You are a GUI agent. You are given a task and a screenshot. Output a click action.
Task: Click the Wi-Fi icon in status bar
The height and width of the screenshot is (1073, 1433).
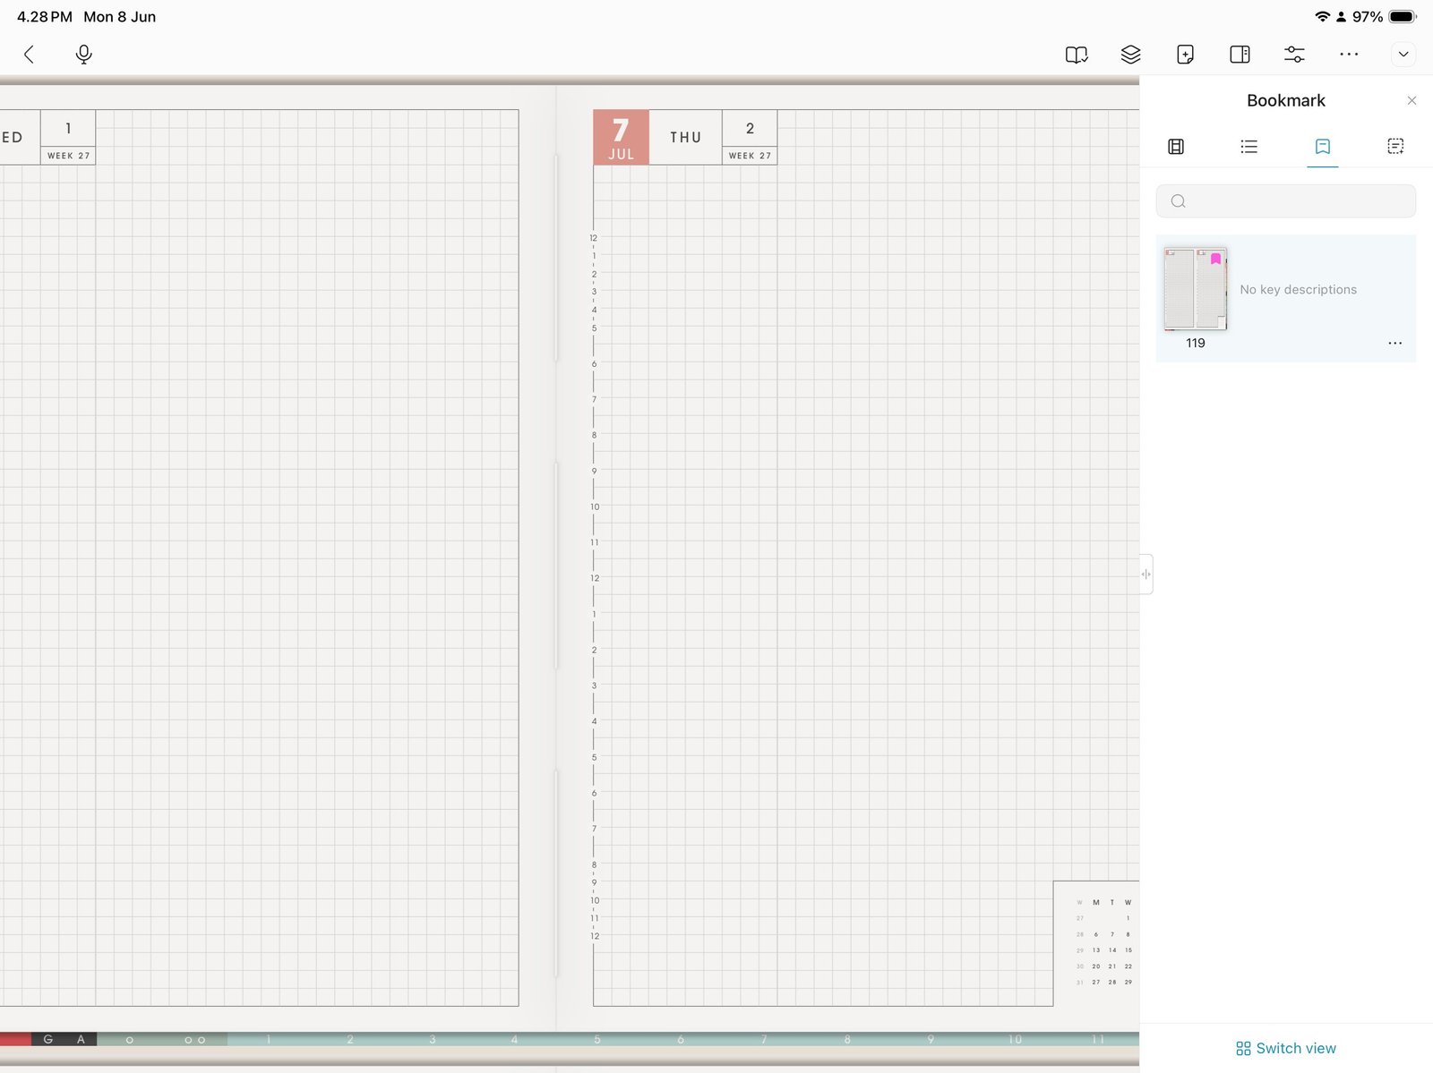[1322, 16]
